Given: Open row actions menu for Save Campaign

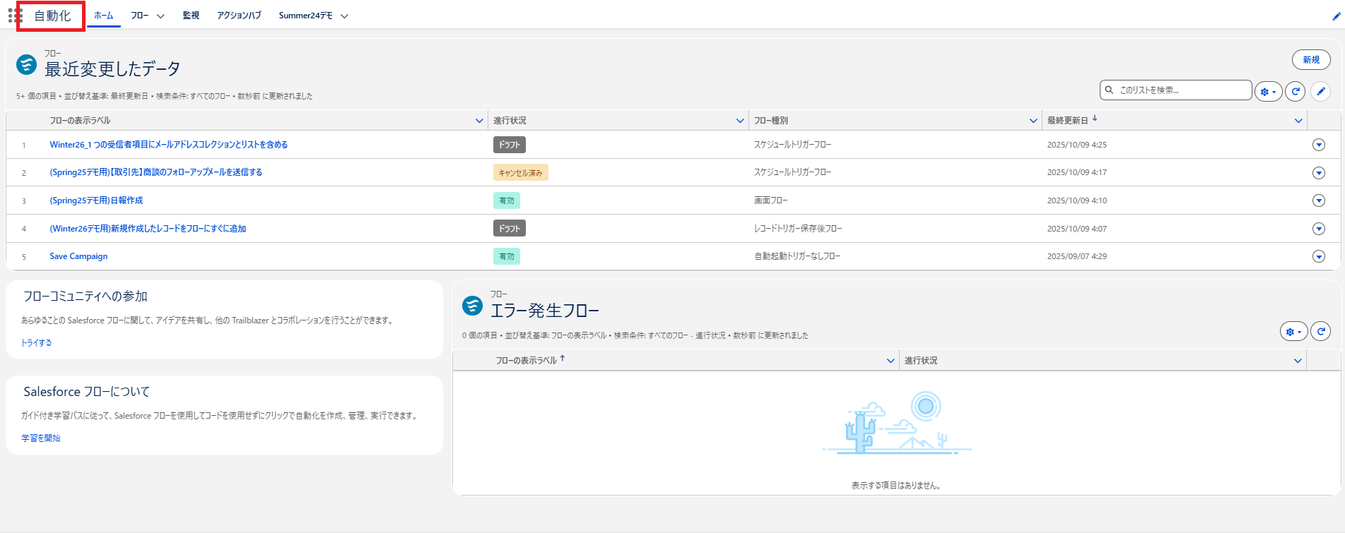Looking at the screenshot, I should click(x=1318, y=256).
